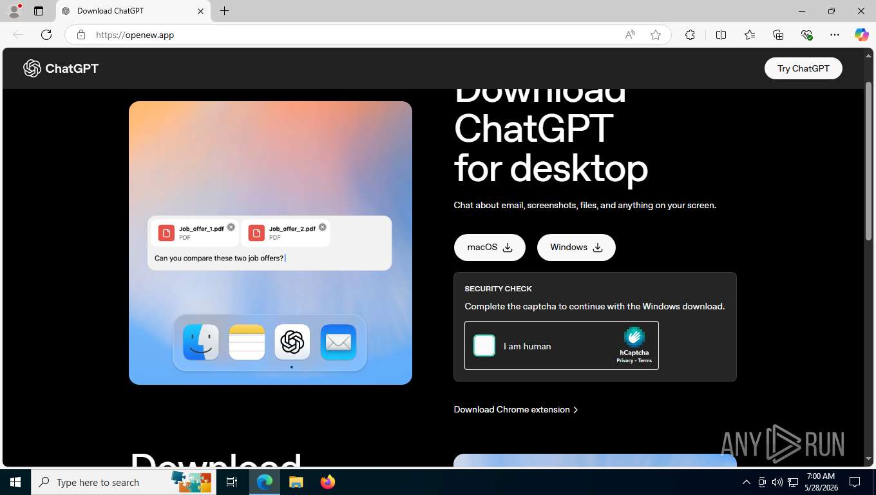Refresh the page

point(46,35)
